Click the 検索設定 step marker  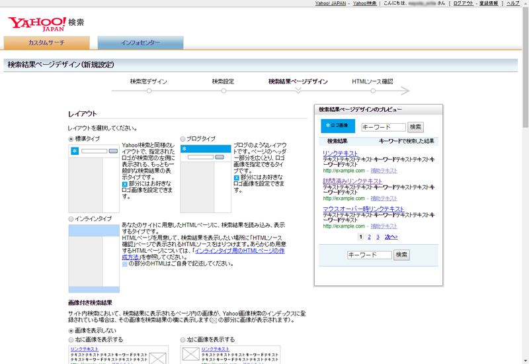pyautogui.click(x=224, y=91)
